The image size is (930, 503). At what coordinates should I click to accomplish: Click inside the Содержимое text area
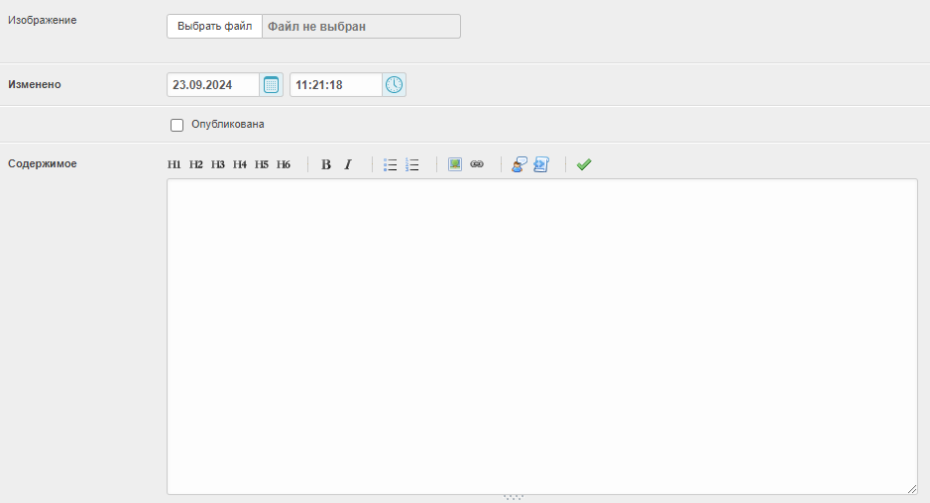[x=541, y=337]
